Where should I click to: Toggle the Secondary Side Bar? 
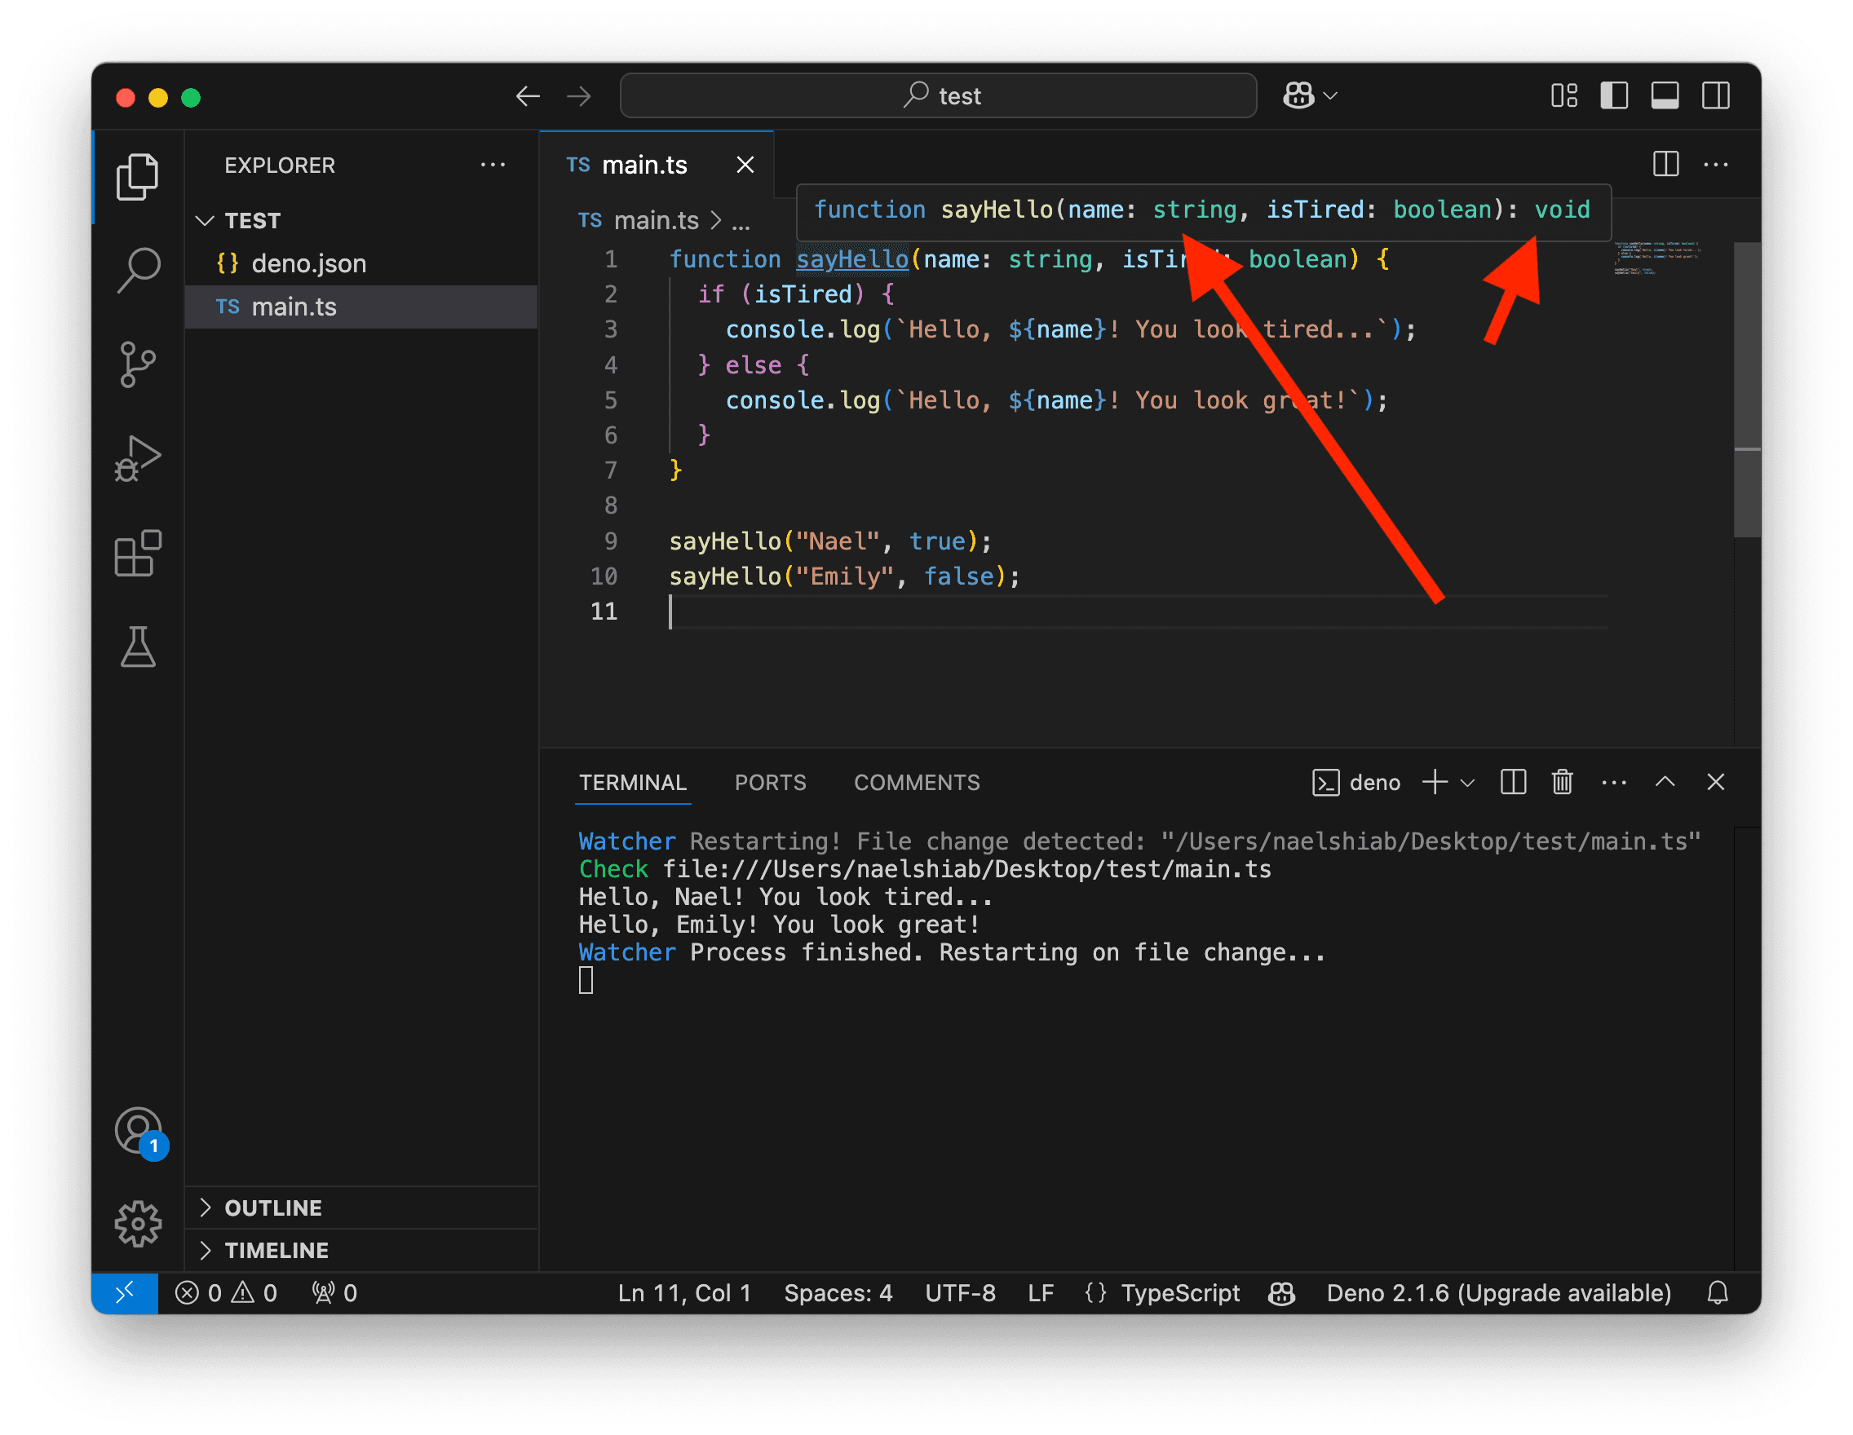[1715, 95]
